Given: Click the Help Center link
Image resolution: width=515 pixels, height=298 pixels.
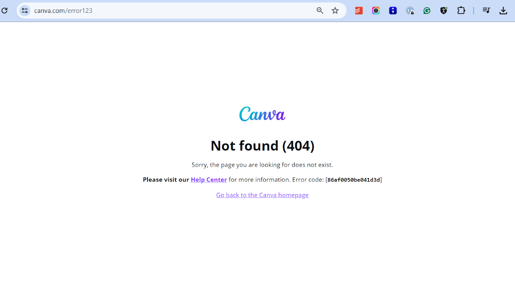Looking at the screenshot, I should click(x=209, y=180).
